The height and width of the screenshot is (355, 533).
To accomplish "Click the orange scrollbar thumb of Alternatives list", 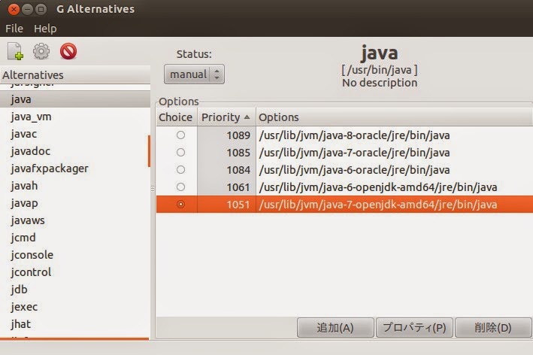I will point(149,151).
